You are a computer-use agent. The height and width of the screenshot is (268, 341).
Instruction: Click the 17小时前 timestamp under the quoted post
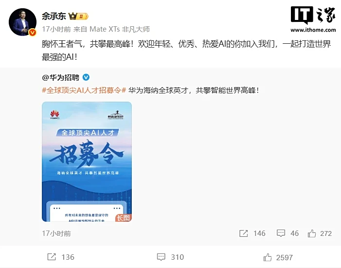56,233
